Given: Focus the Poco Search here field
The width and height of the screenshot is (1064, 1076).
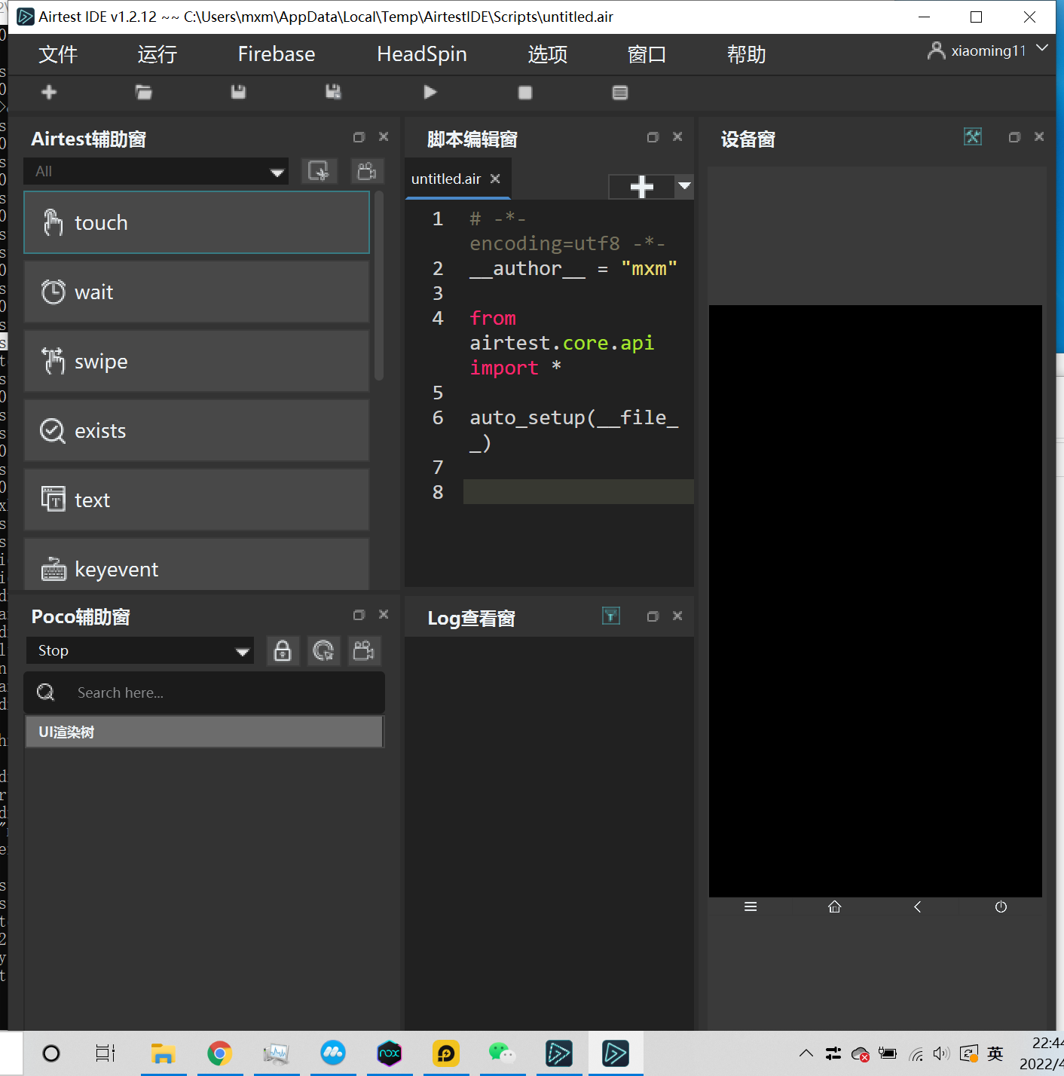Looking at the screenshot, I should [x=204, y=692].
